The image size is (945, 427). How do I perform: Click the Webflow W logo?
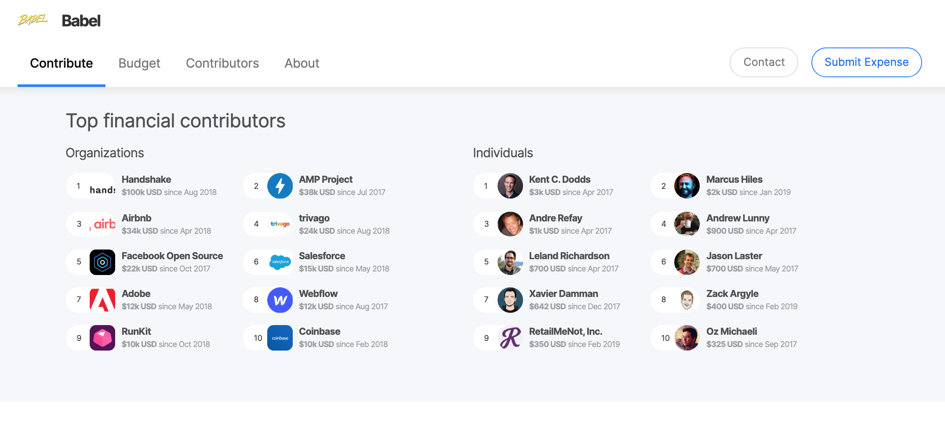tap(280, 300)
